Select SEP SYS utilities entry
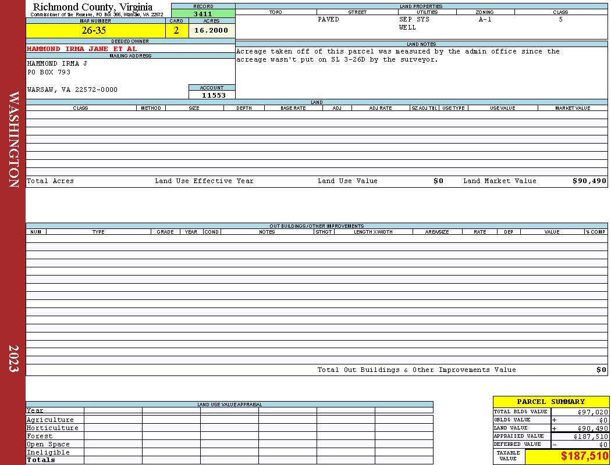 click(x=414, y=19)
